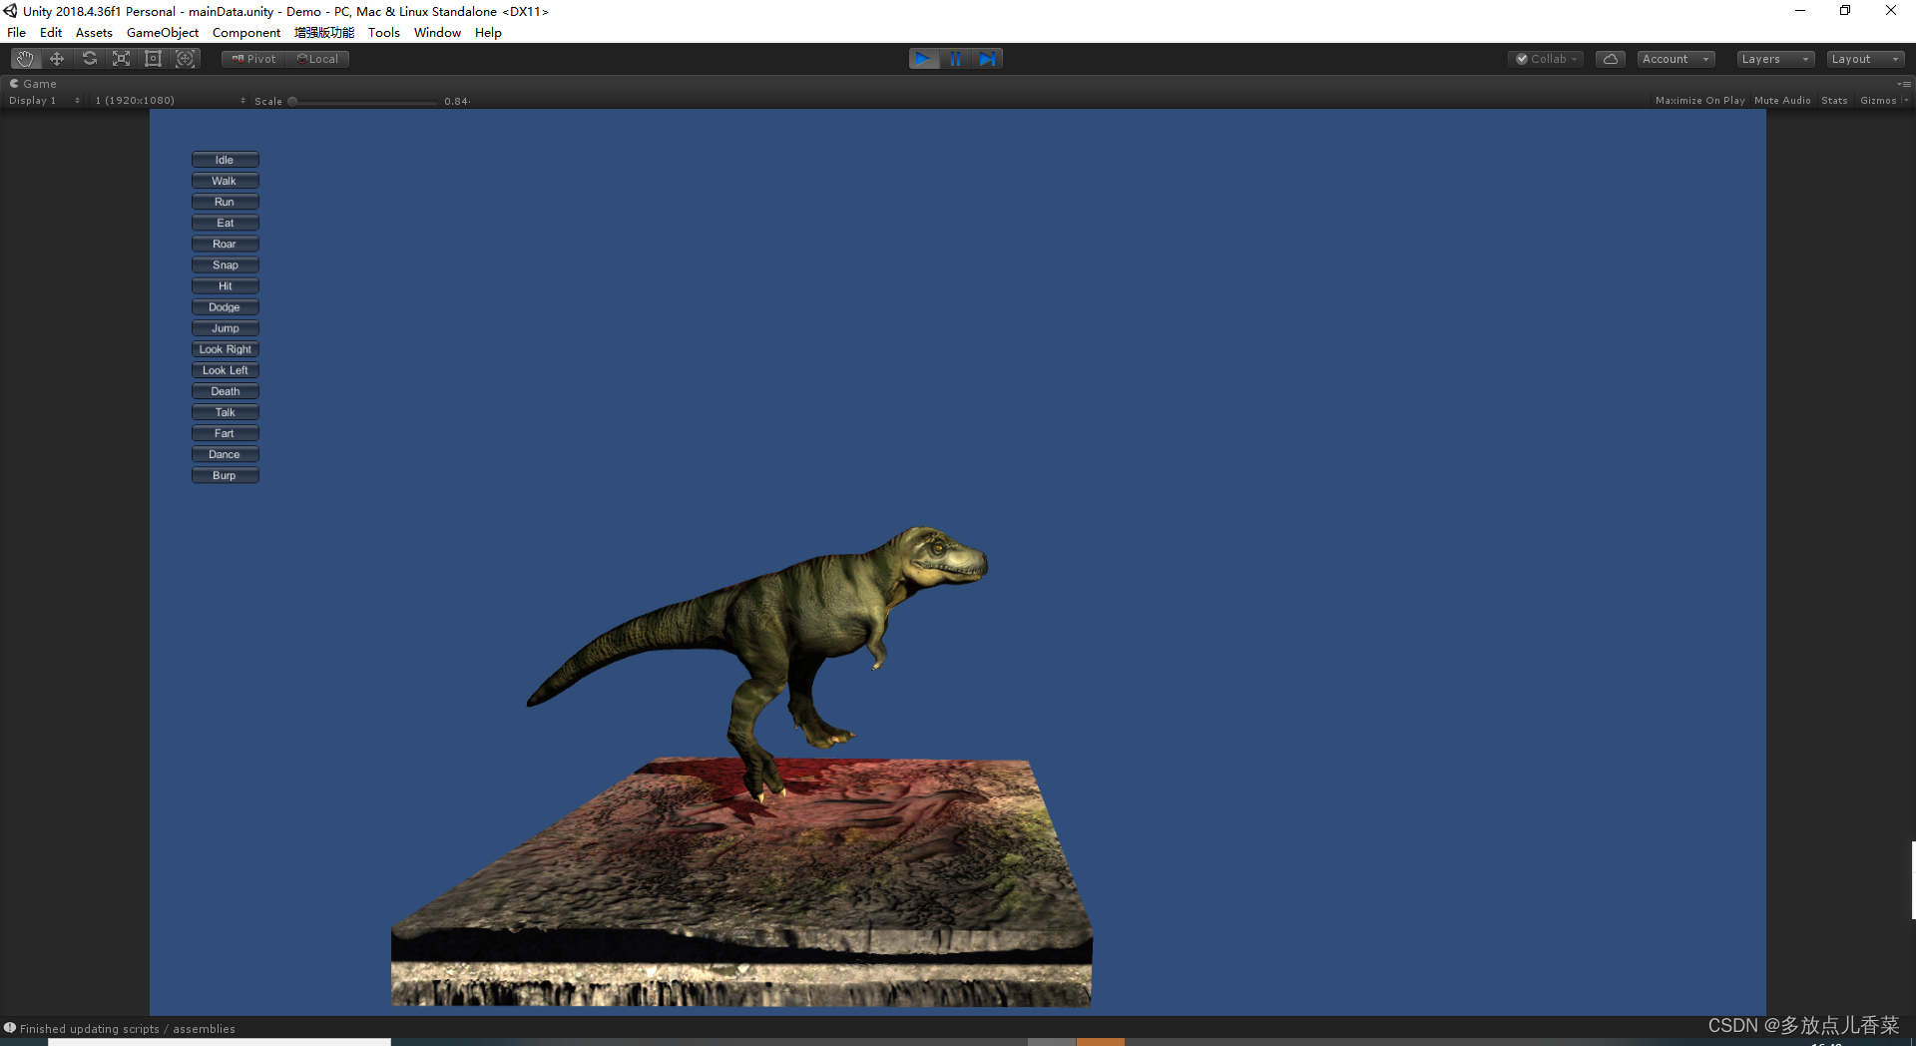This screenshot has width=1916, height=1046.
Task: Select the Rect Transform tool
Action: coord(153,59)
